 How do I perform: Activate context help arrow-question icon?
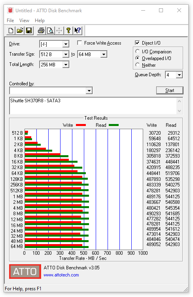tap(78, 30)
